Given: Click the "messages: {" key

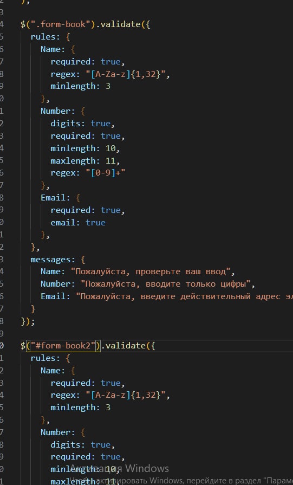Looking at the screenshot, I should pyautogui.click(x=58, y=259).
